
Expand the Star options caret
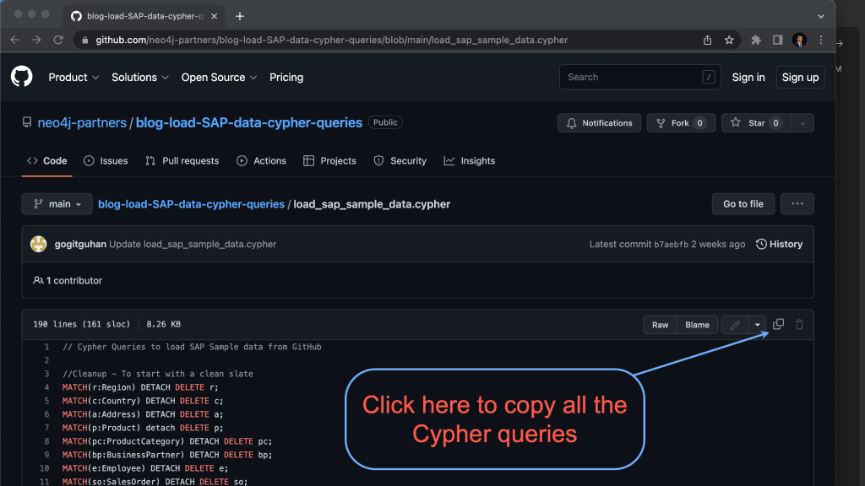click(x=801, y=122)
